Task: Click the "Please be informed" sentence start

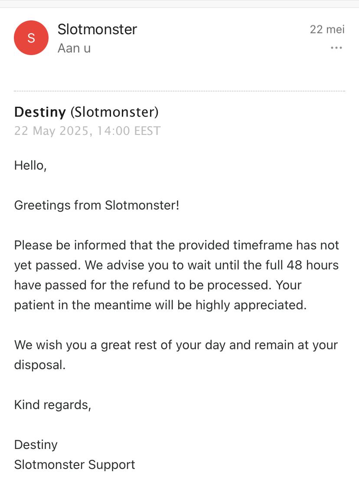Action: point(69,245)
